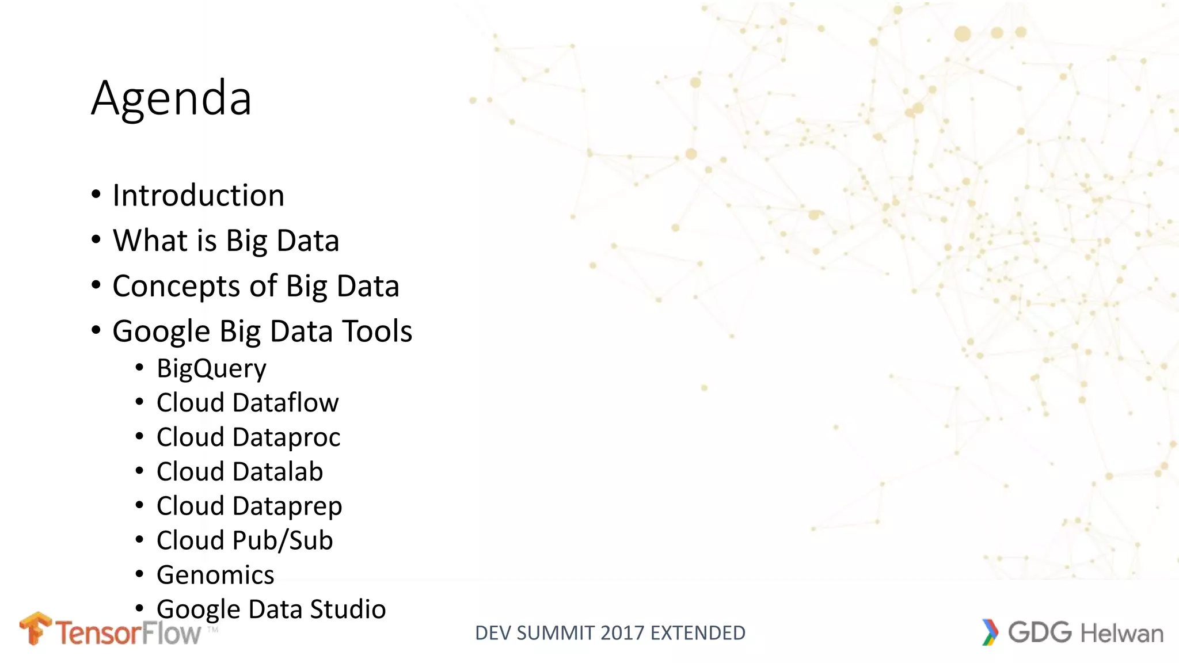This screenshot has height=663, width=1179.
Task: Click the Introduction bullet item
Action: tap(199, 195)
